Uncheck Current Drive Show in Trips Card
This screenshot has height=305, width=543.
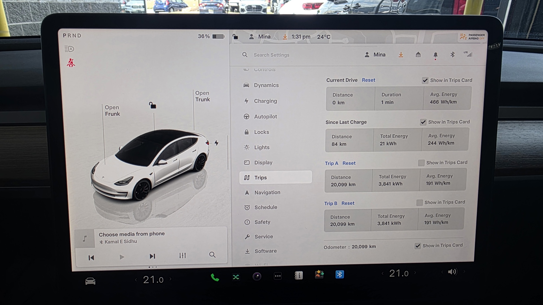(x=425, y=80)
